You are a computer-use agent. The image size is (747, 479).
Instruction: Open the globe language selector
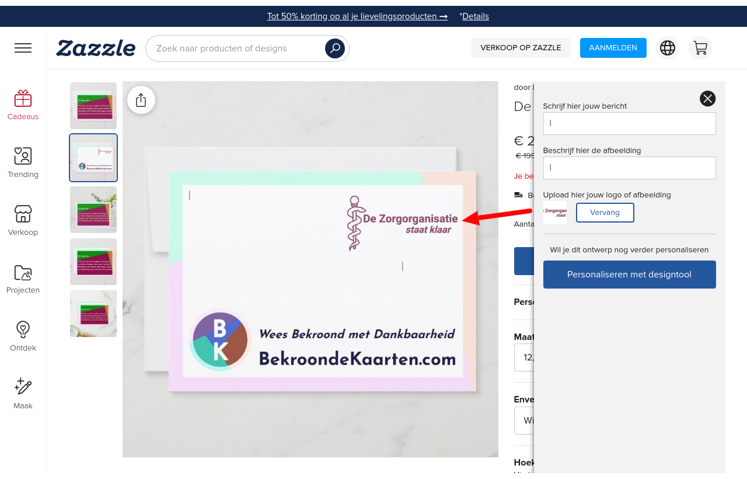click(x=668, y=48)
